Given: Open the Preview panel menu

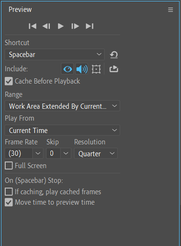Looking at the screenshot, I should tap(171, 9).
